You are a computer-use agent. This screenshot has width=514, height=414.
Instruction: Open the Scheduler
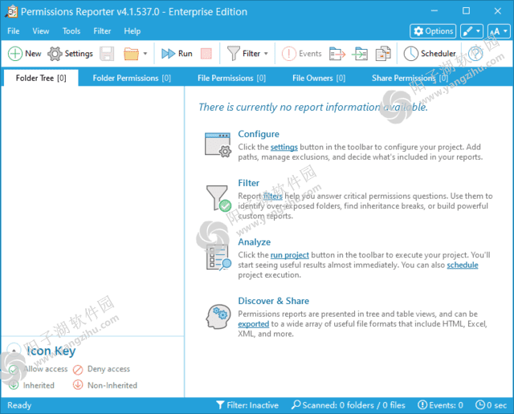(x=430, y=54)
